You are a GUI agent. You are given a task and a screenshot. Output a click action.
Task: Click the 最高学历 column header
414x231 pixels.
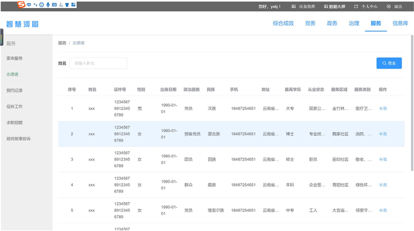[x=293, y=90]
